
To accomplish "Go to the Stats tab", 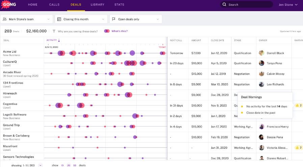I will click(x=119, y=5).
